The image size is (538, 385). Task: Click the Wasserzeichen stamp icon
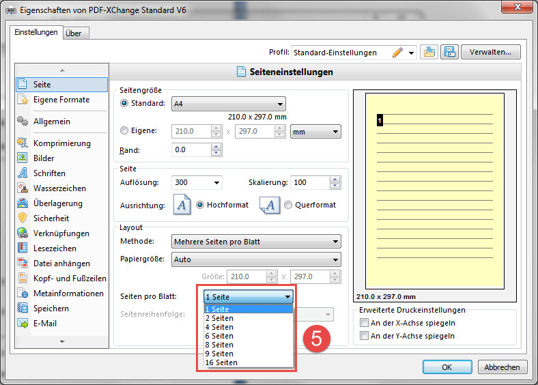pos(23,188)
